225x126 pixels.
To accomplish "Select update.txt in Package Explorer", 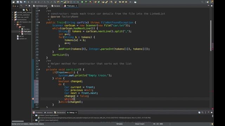I will (22, 38).
